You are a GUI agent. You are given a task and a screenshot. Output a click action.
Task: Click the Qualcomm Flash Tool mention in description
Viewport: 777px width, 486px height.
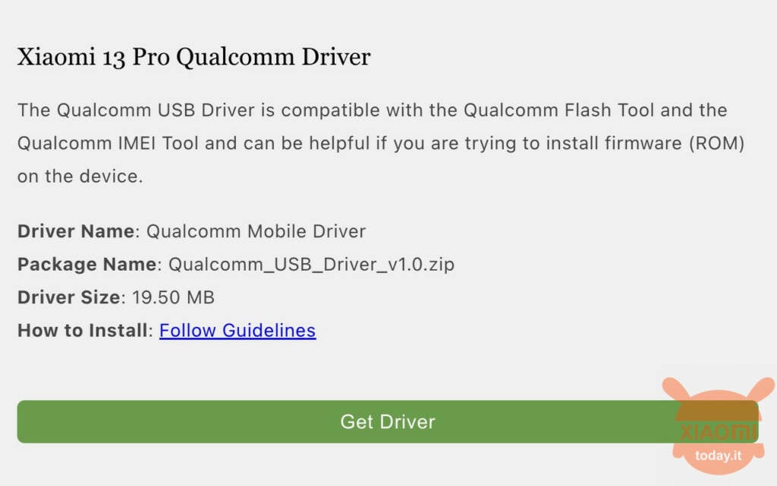[559, 110]
